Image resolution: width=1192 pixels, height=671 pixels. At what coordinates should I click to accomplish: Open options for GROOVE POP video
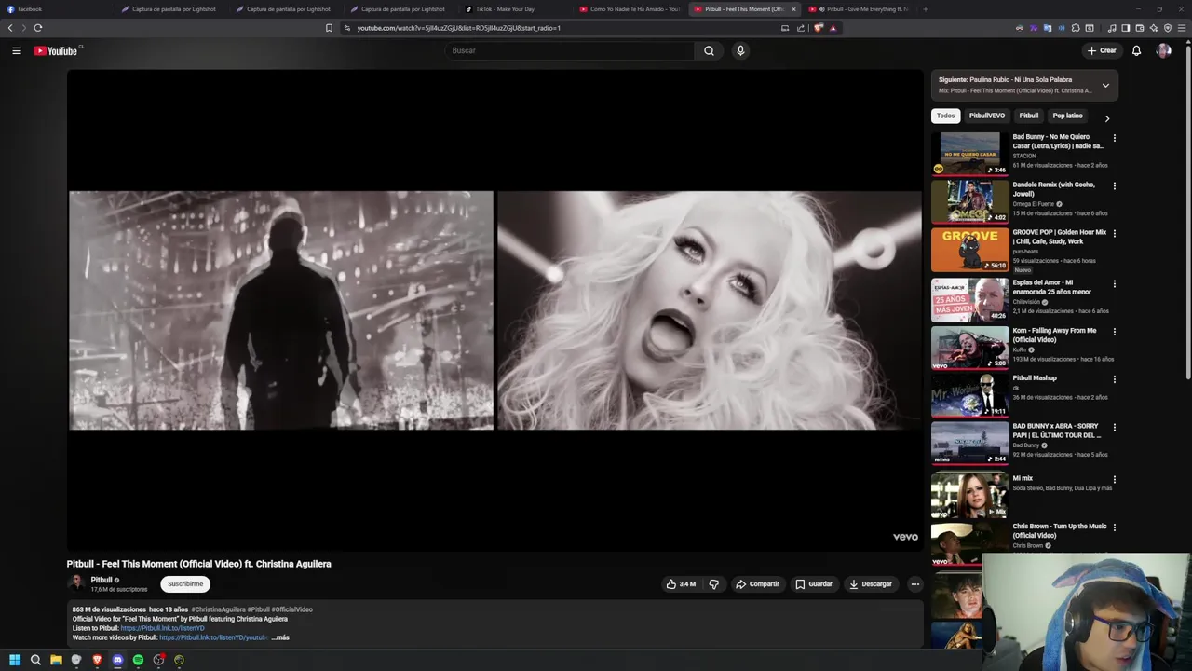point(1114,233)
